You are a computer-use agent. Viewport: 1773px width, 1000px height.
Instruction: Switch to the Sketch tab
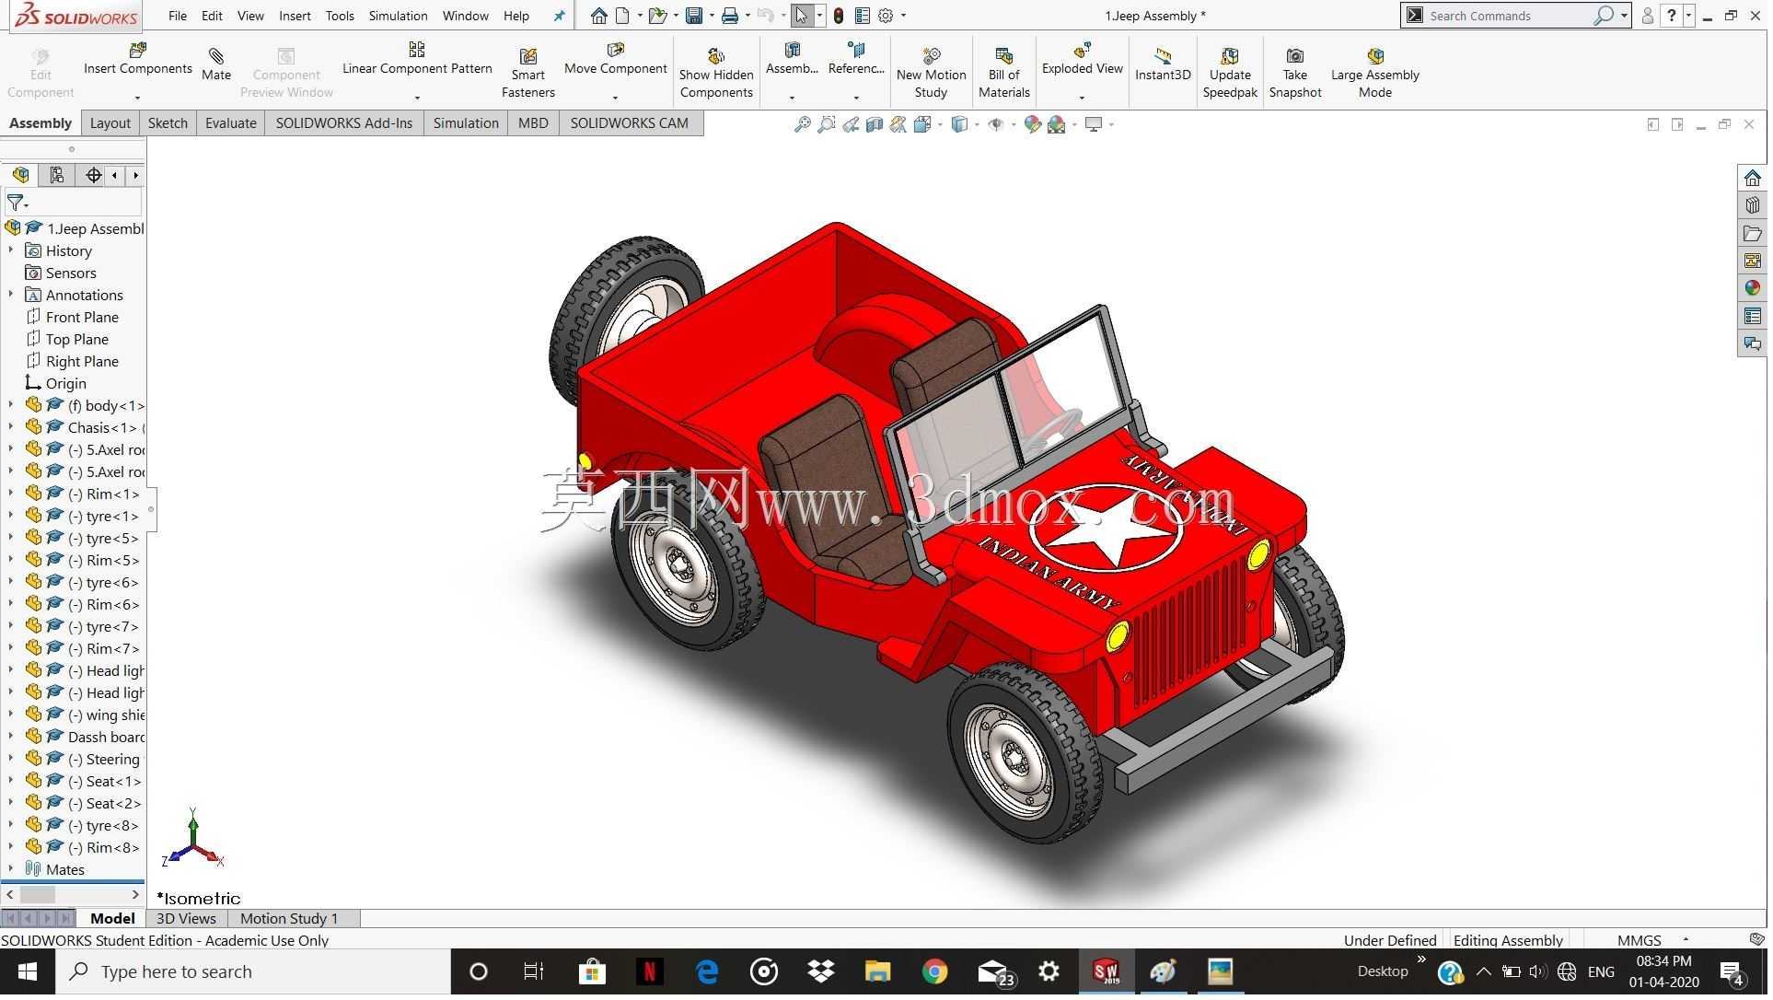point(168,123)
